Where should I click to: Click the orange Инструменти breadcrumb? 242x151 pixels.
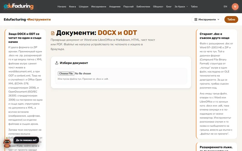(x=39, y=19)
